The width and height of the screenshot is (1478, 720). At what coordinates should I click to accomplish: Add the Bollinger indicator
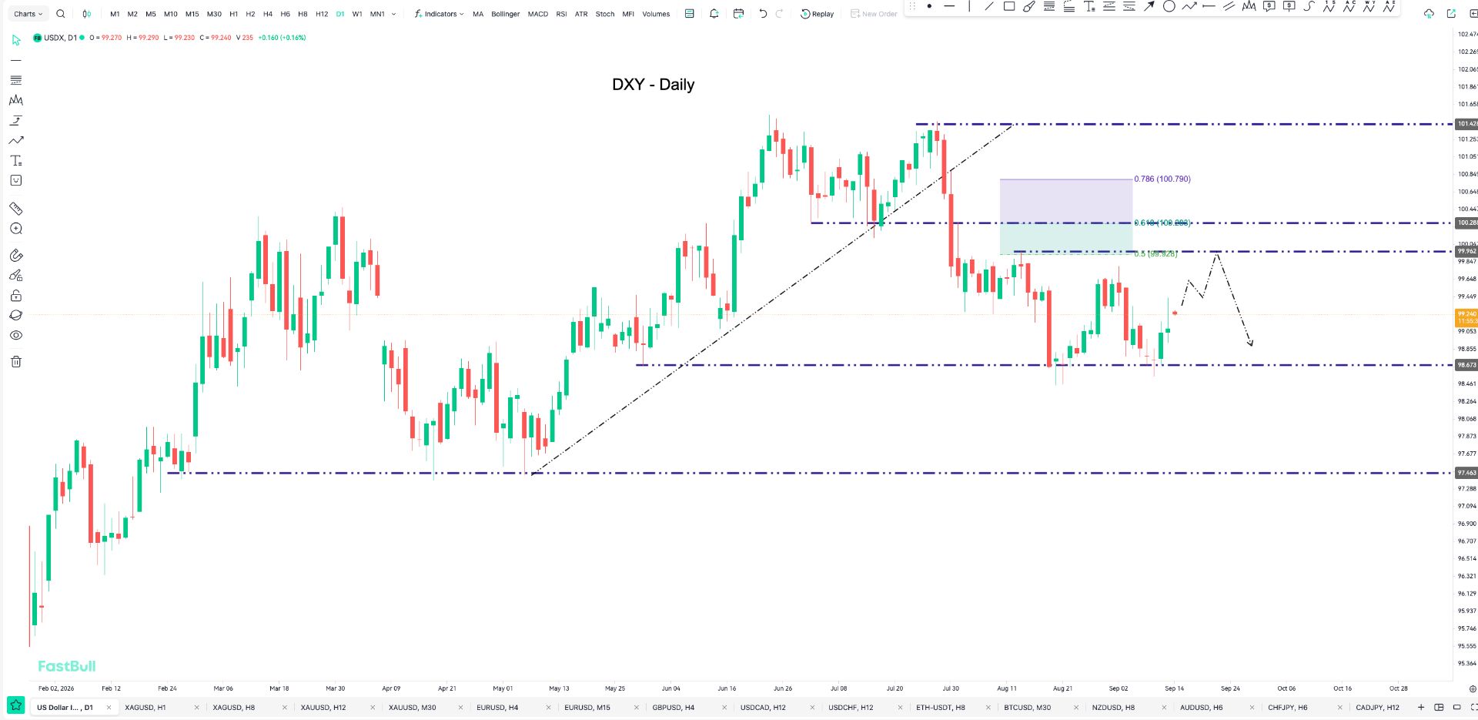tap(506, 14)
